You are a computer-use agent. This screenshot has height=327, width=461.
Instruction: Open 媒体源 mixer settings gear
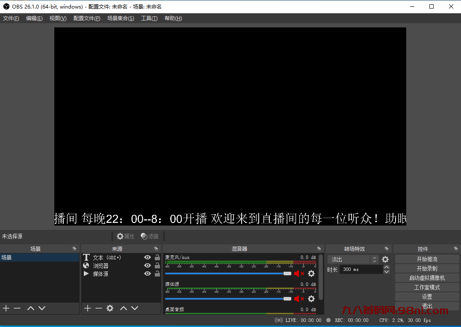311,299
